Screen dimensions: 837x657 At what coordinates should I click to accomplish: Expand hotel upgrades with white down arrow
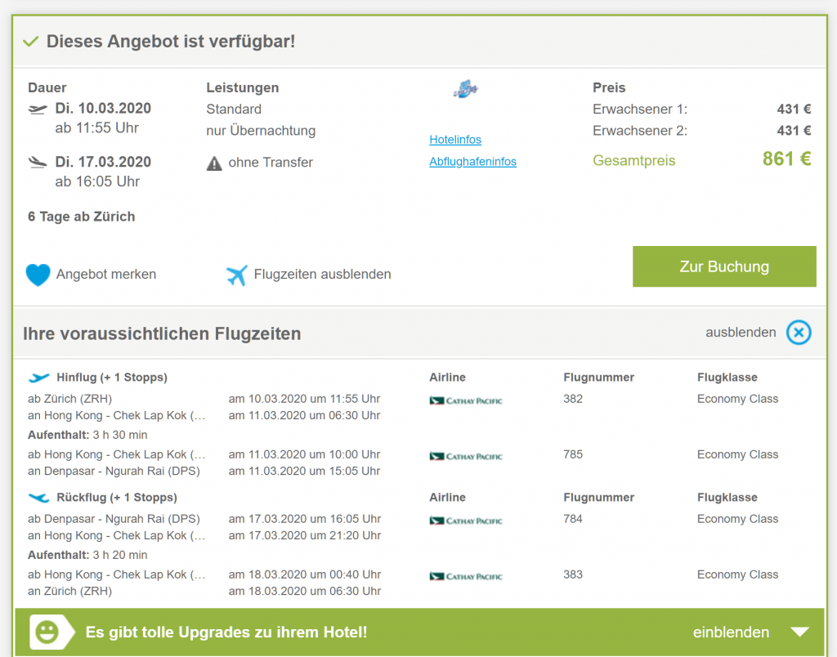tap(799, 632)
